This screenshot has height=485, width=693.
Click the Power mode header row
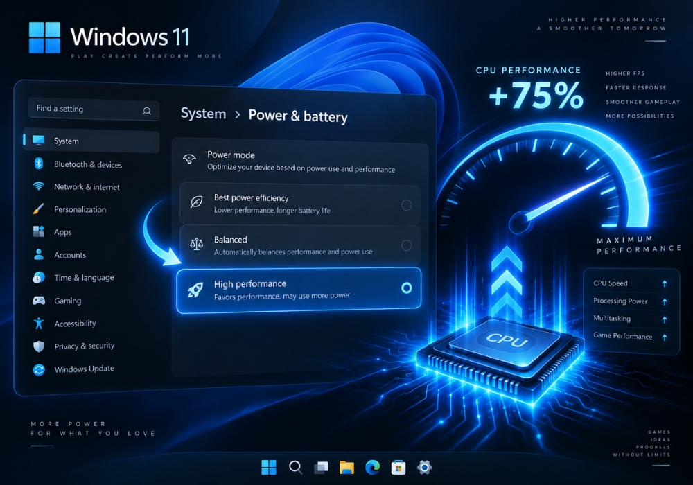pos(299,161)
